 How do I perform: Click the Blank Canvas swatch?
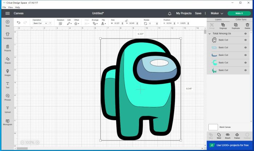[213, 127]
